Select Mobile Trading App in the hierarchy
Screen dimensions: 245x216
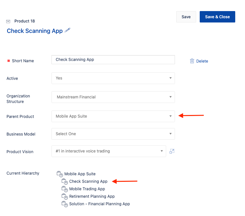87,189
